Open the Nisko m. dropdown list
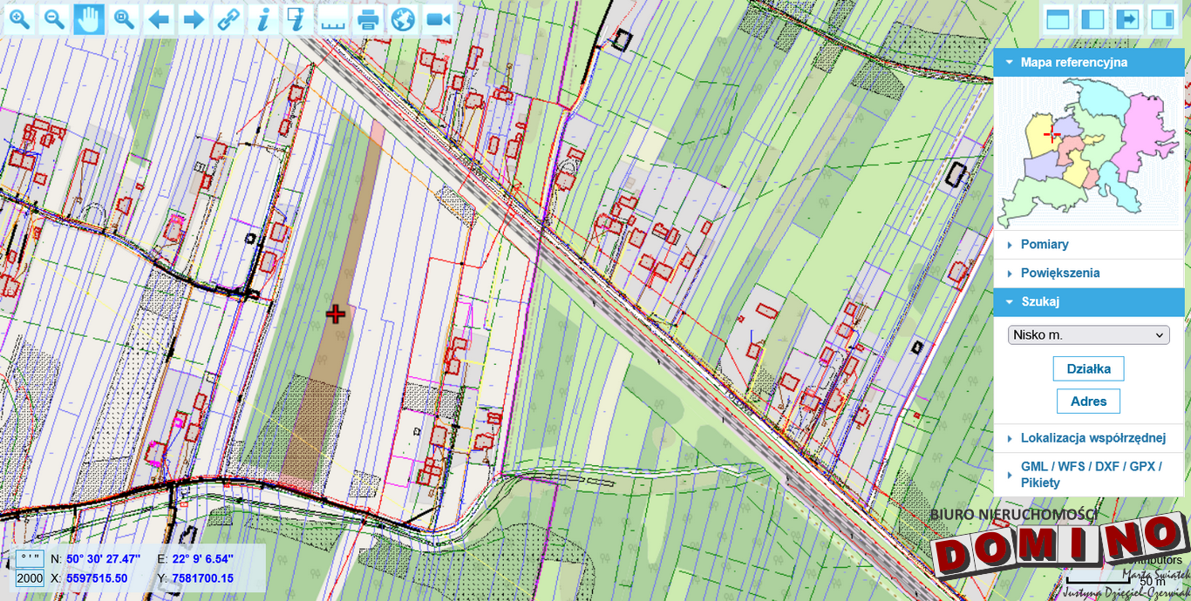Image resolution: width=1191 pixels, height=601 pixels. click(x=1088, y=335)
